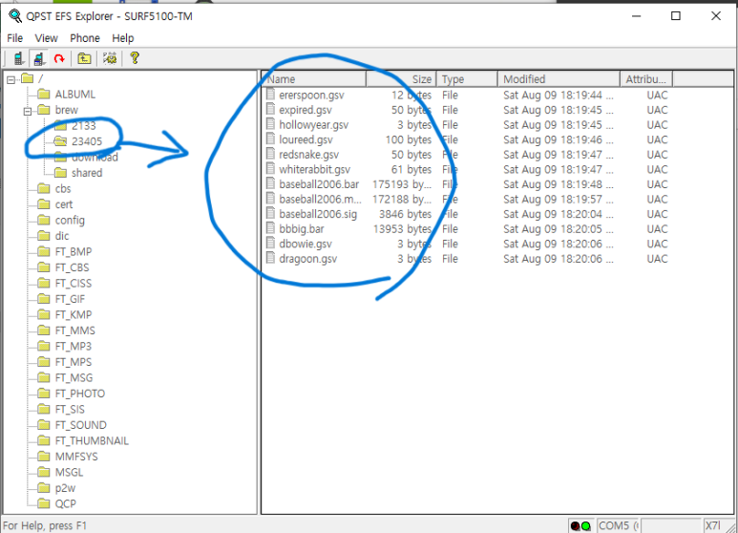Click the yellow question mark help icon
738x533 pixels.
coord(135,58)
